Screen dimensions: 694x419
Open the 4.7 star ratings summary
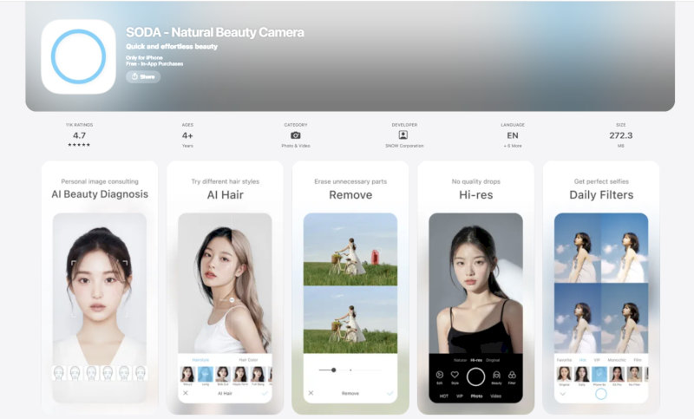pos(79,135)
